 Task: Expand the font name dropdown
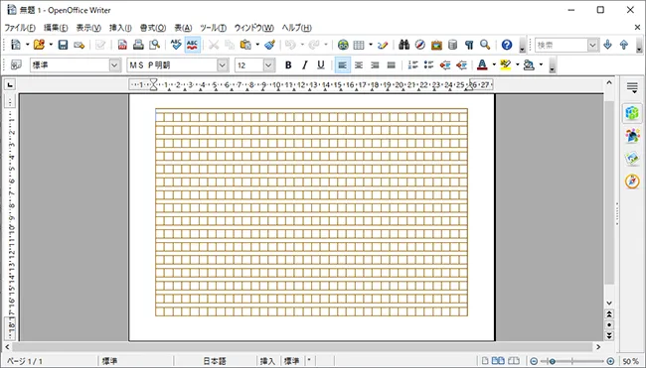(x=223, y=64)
